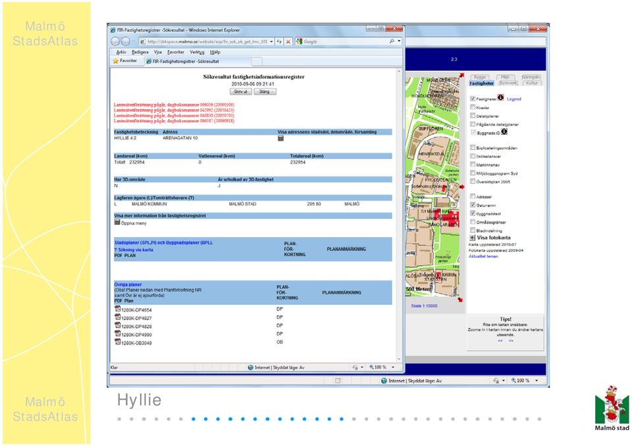The width and height of the screenshot is (632, 445).
Task: Click the Öppna meny icon
Action: coord(117,222)
